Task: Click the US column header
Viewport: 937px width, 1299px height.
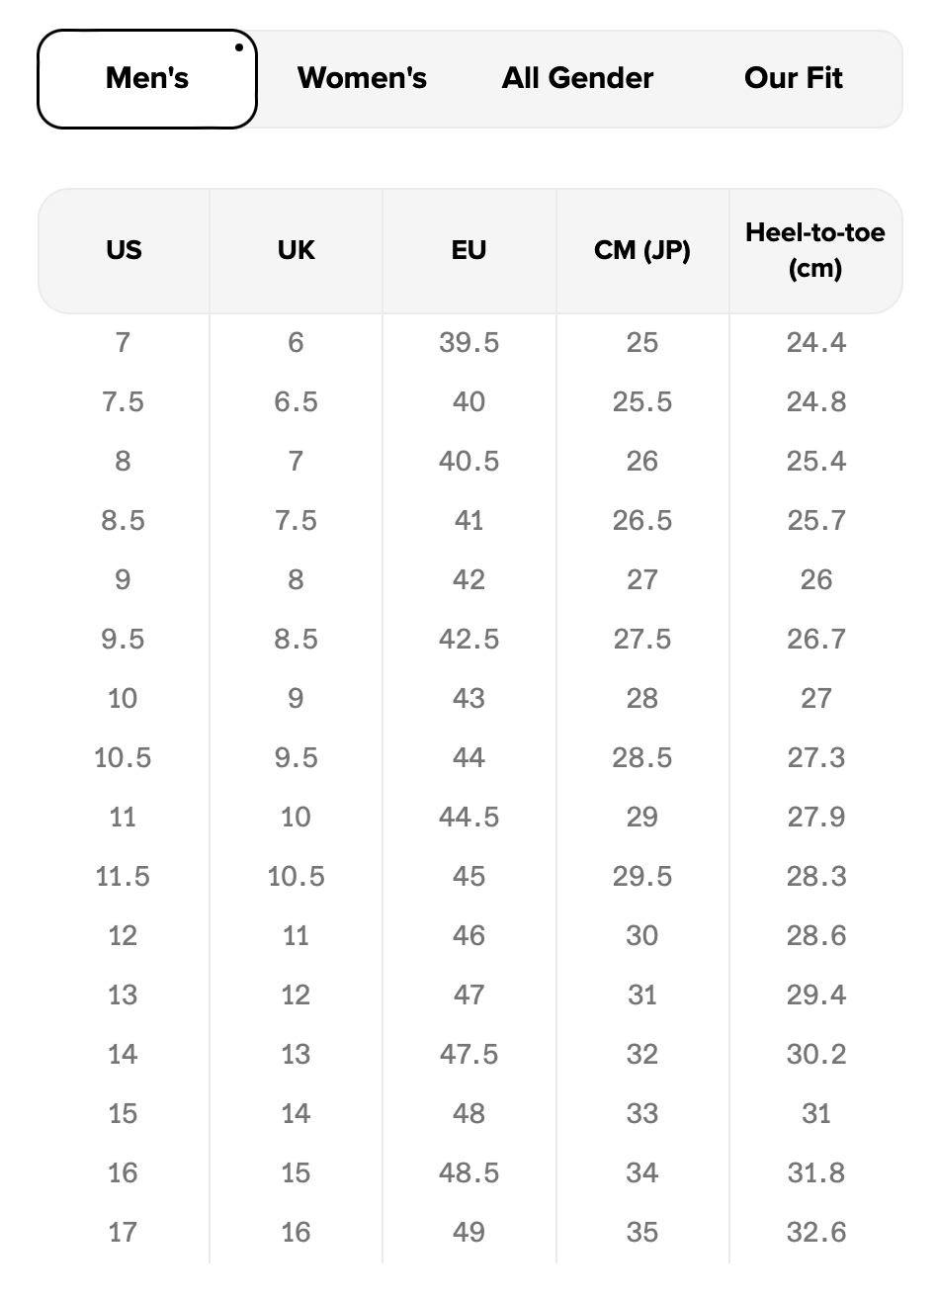Action: (x=124, y=250)
